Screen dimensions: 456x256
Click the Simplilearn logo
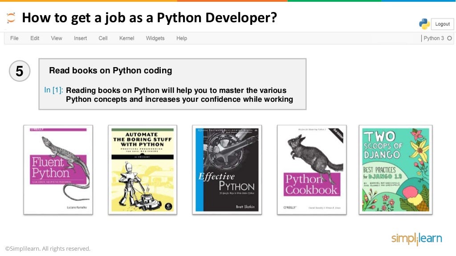click(416, 239)
